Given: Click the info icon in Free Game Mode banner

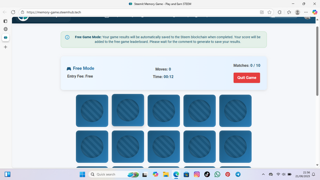Looking at the screenshot, I should pyautogui.click(x=67, y=37).
